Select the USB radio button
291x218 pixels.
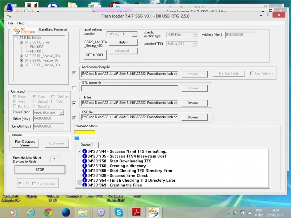[x=20, y=183]
